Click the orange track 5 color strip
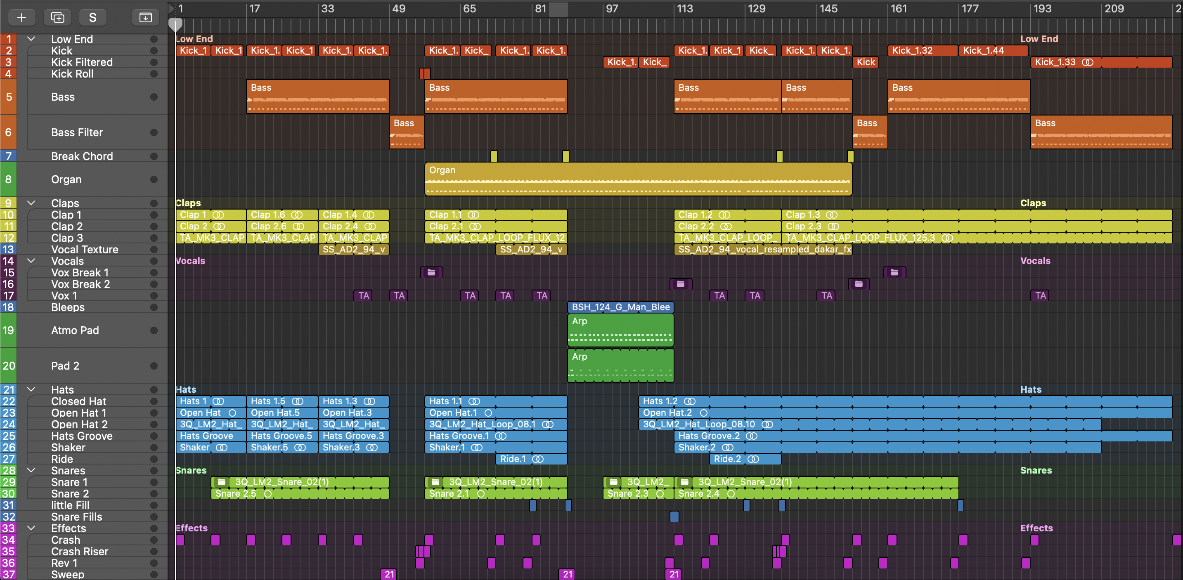The image size is (1183, 580). pyautogui.click(x=8, y=97)
